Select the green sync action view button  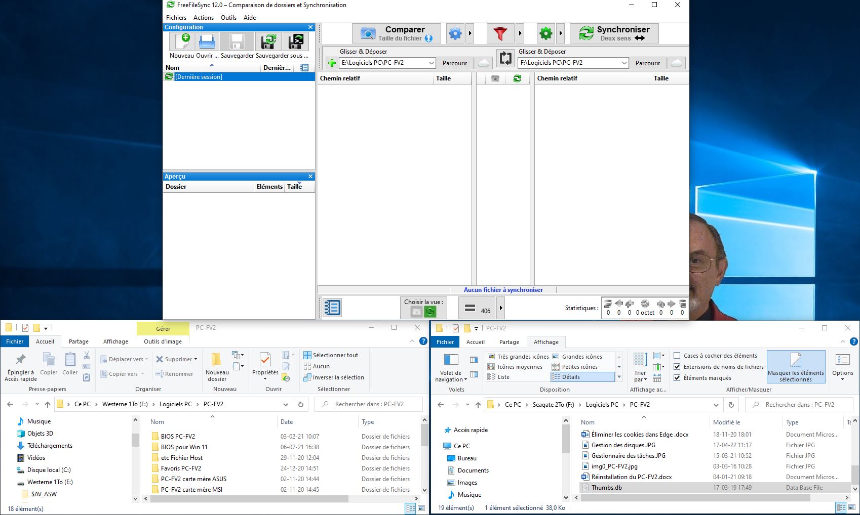click(430, 312)
